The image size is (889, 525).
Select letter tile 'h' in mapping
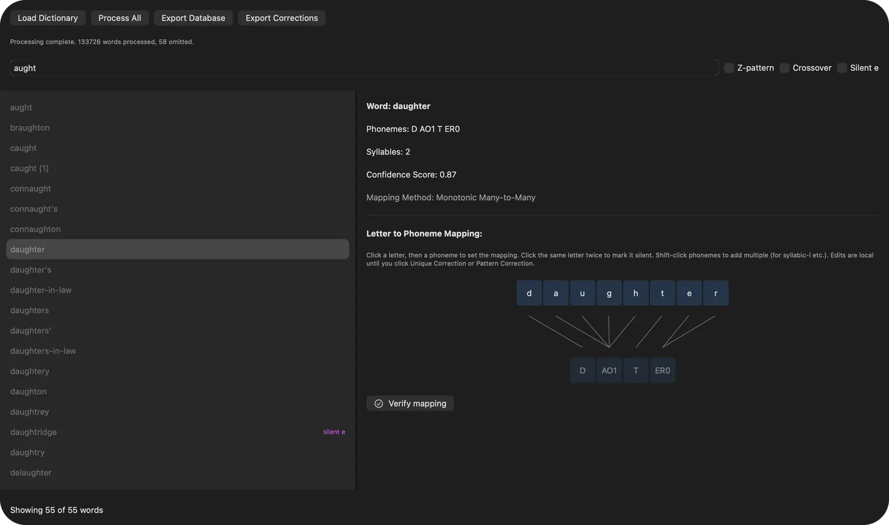point(635,293)
